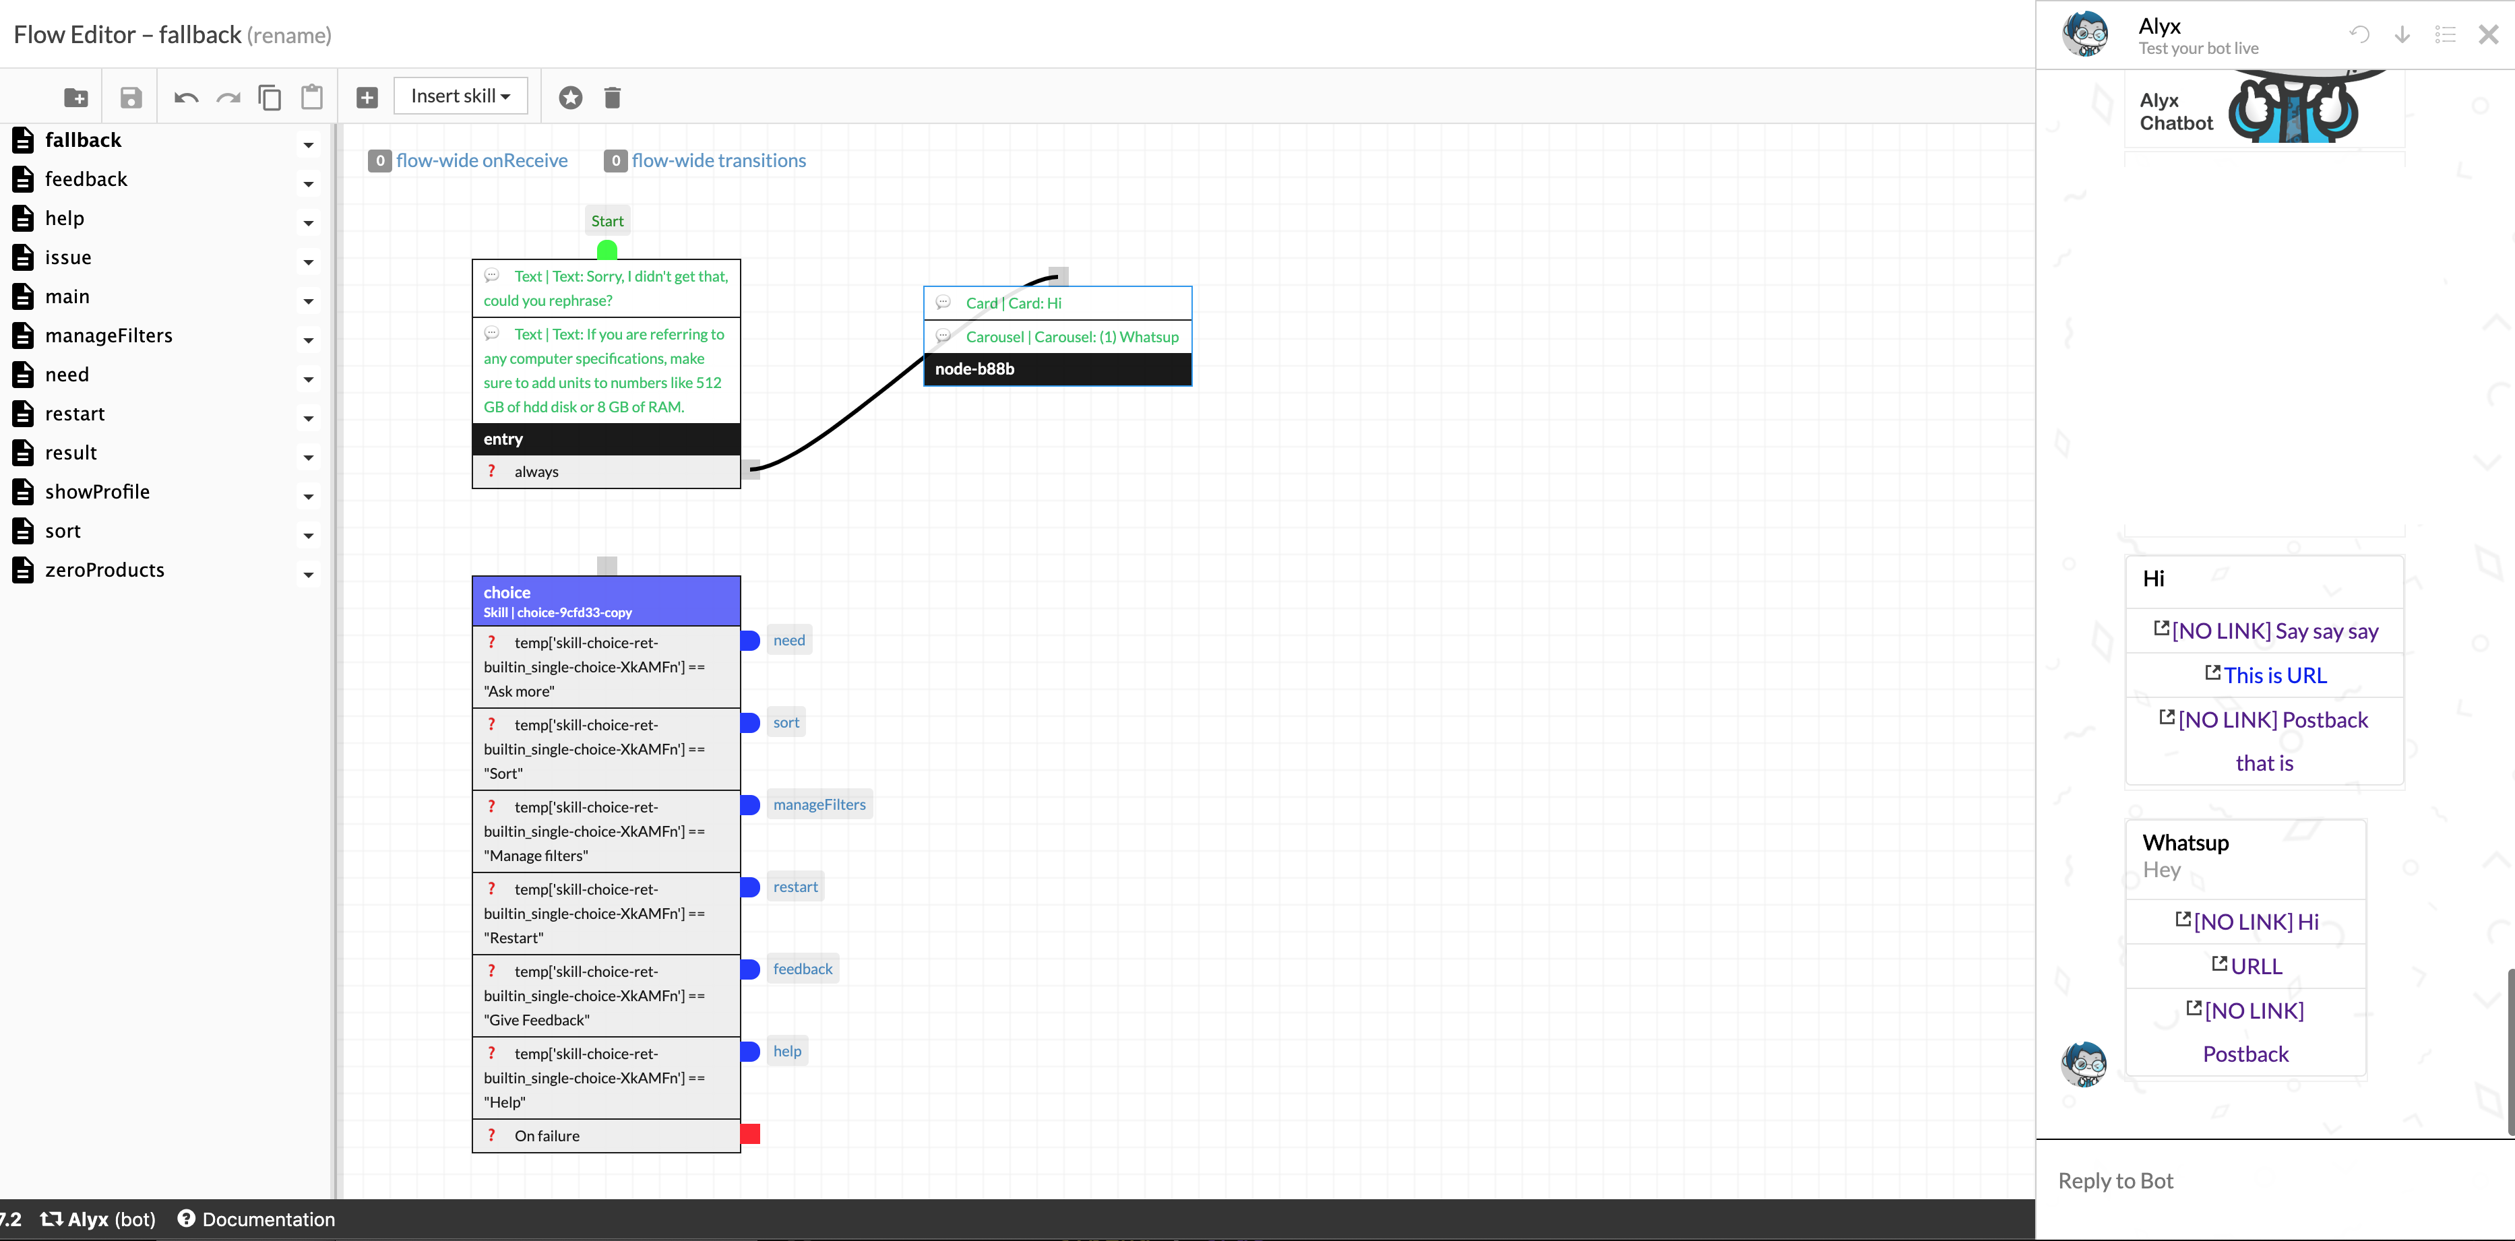The width and height of the screenshot is (2515, 1241).
Task: Click the rename link next to fallback title
Action: point(290,34)
